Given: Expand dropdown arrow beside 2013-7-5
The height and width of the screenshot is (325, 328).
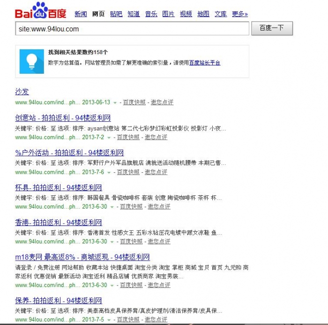Looking at the screenshot, I should coord(109,320).
